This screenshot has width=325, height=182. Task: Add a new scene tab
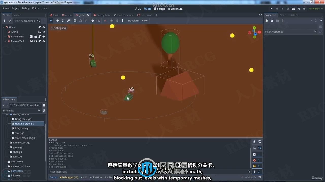point(156,15)
